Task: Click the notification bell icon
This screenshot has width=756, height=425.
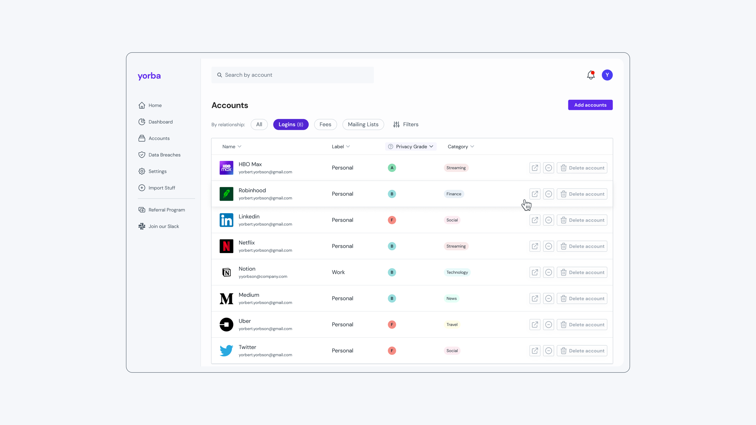Action: click(x=591, y=75)
